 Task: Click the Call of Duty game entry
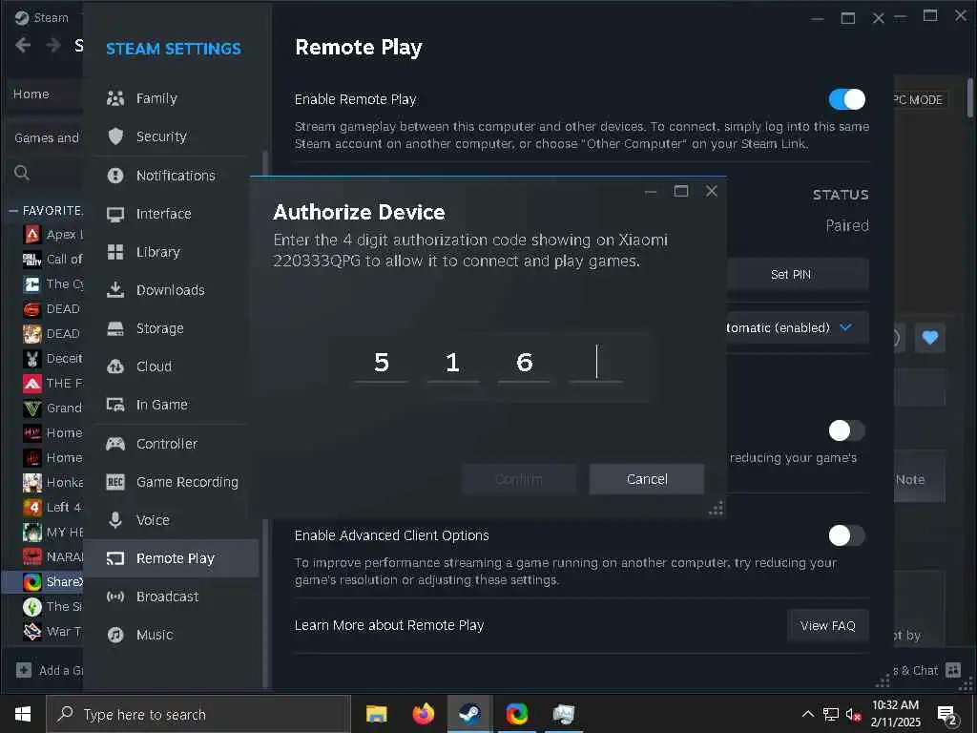click(52, 260)
